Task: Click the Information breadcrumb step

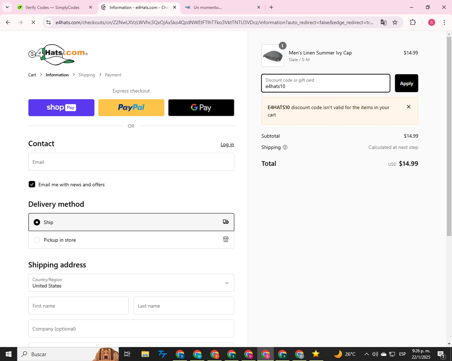Action: click(57, 75)
